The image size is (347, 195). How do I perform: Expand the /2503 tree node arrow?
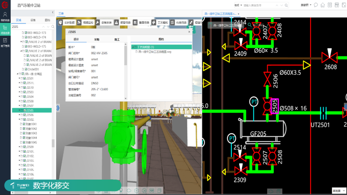[x=19, y=92]
